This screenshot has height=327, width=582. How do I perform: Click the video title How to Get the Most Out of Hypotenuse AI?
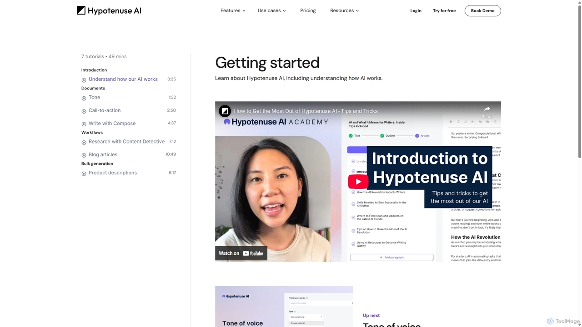click(306, 111)
